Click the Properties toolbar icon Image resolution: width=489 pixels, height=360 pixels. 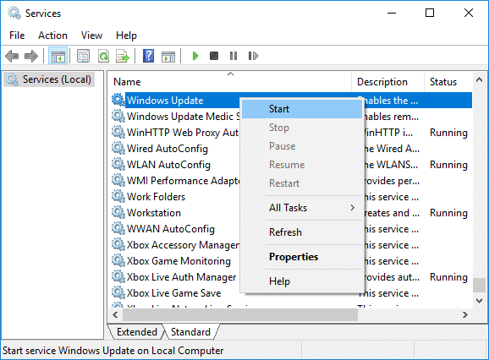[83, 56]
